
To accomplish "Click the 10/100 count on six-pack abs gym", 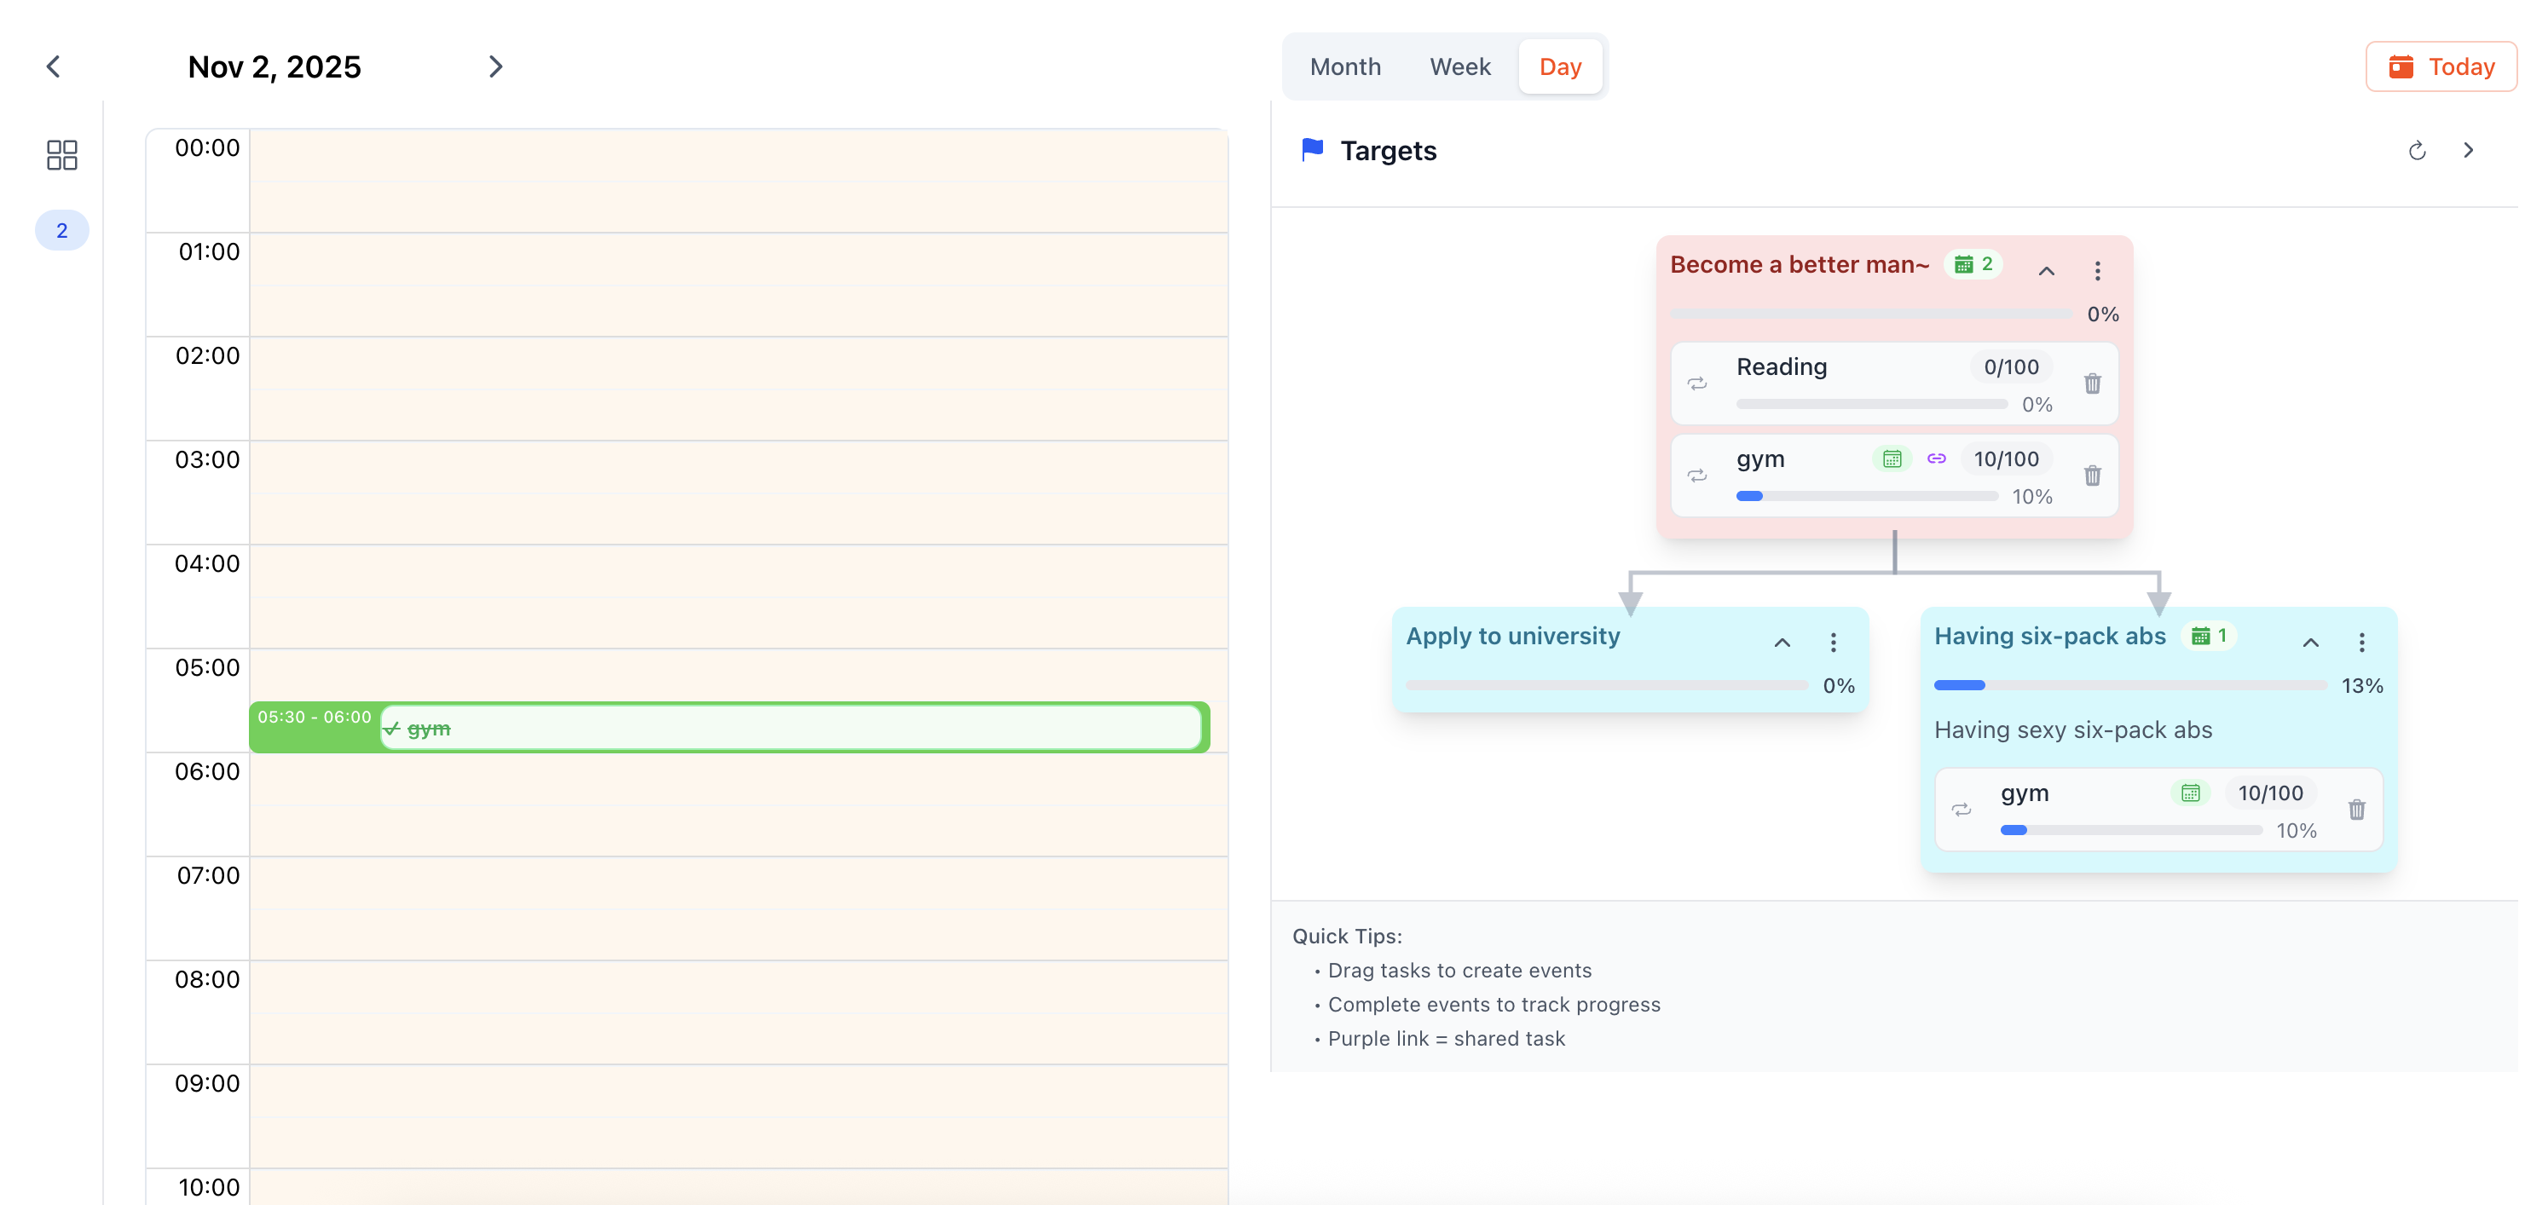I will click(2270, 793).
